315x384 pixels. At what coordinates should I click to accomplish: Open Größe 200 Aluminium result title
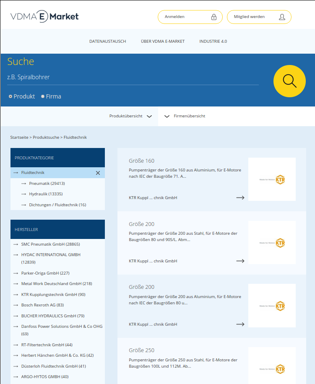pyautogui.click(x=142, y=287)
